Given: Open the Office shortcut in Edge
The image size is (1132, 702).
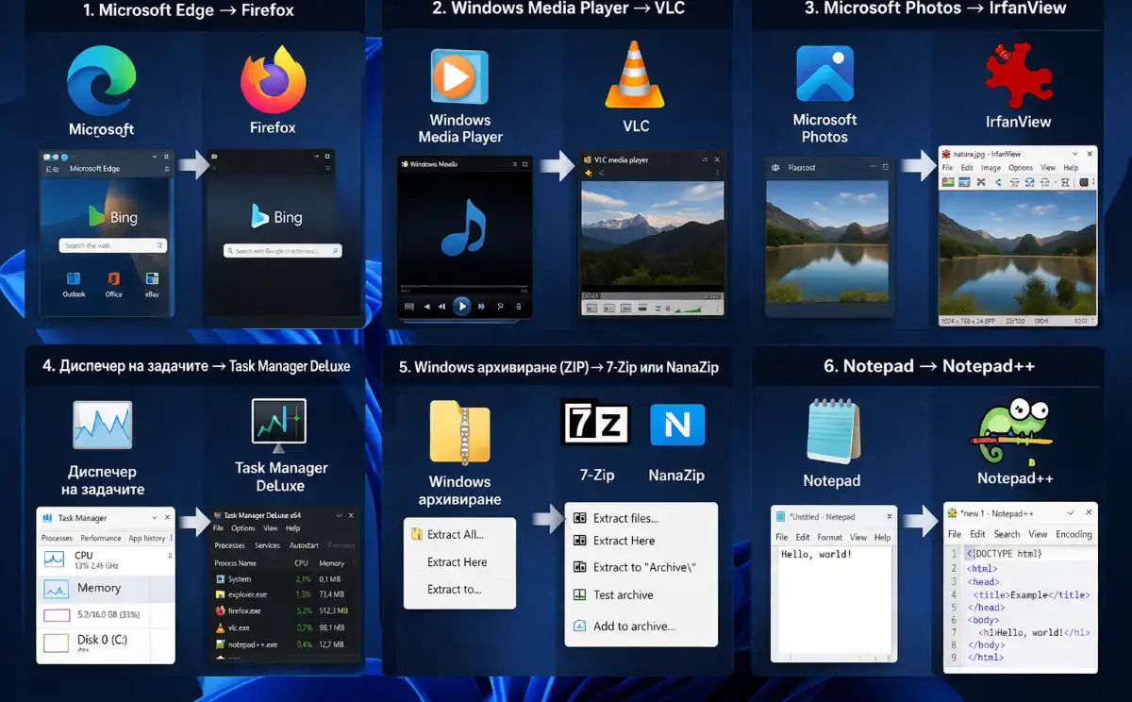Looking at the screenshot, I should pos(114,283).
